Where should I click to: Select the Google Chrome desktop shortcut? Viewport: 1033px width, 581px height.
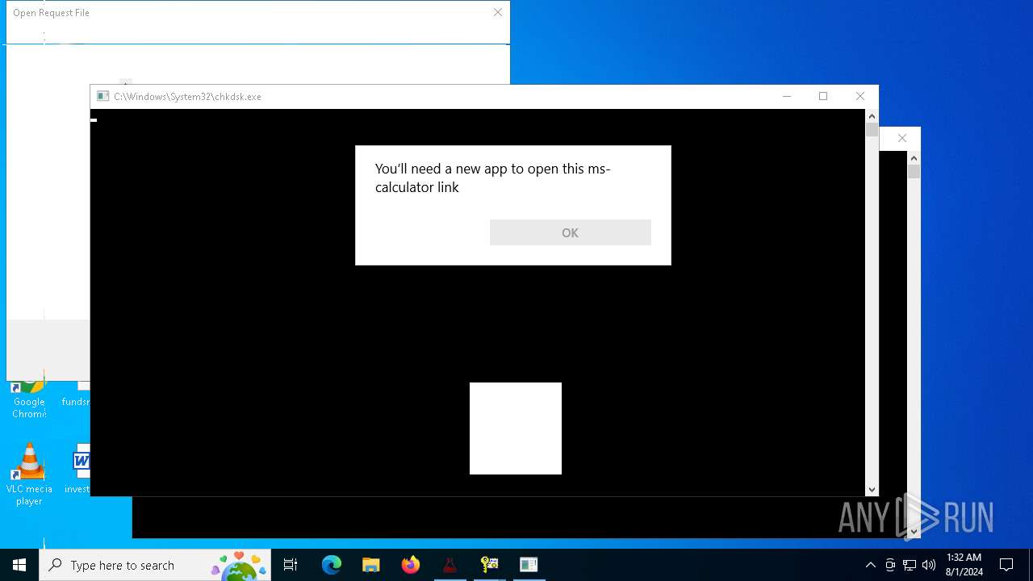pyautogui.click(x=29, y=399)
